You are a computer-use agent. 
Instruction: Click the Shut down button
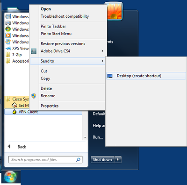pos(102,160)
